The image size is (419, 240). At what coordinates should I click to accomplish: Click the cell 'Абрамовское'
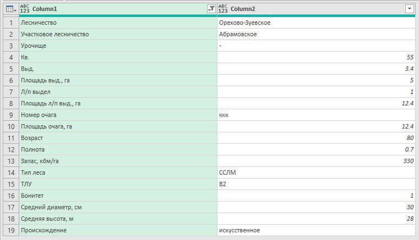[x=317, y=34]
